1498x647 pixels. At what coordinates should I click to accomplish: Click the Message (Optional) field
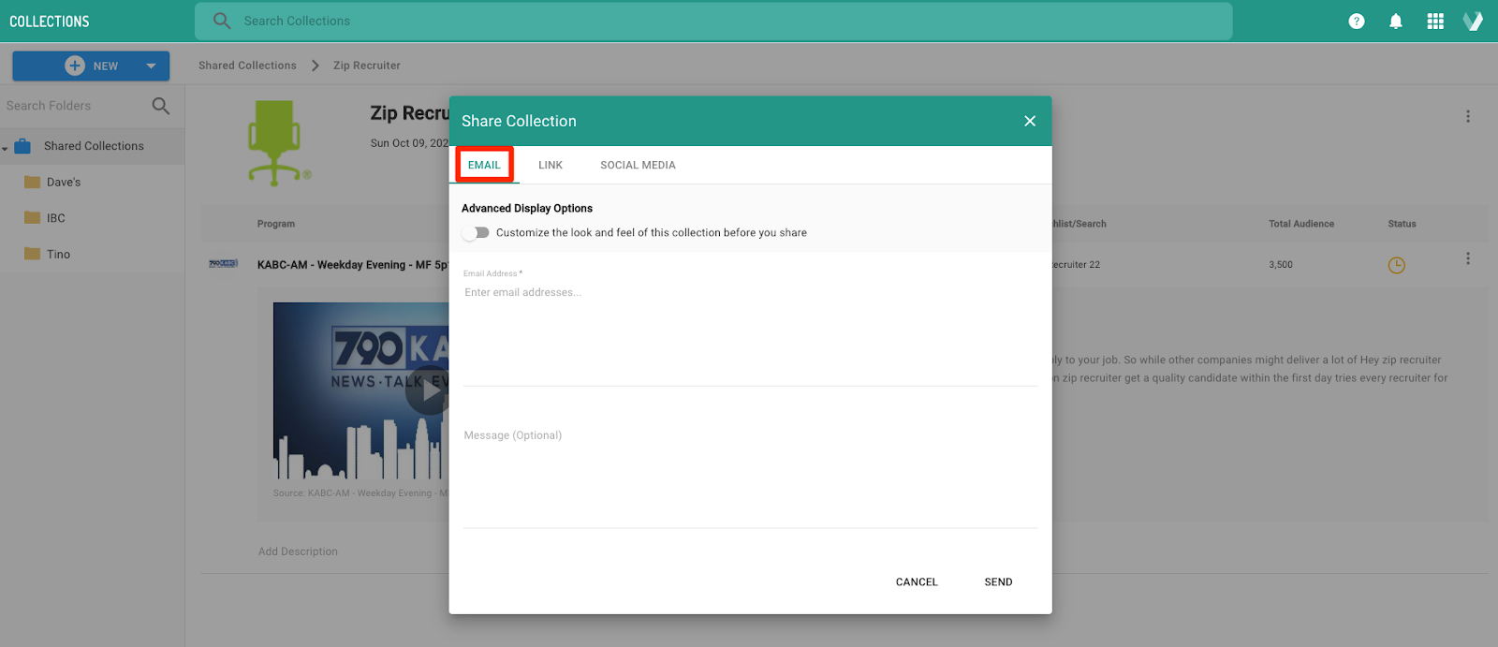click(x=750, y=476)
